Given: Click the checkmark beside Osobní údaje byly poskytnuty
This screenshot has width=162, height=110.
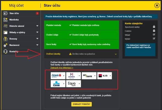Looking at the screenshot, I should [70, 35].
